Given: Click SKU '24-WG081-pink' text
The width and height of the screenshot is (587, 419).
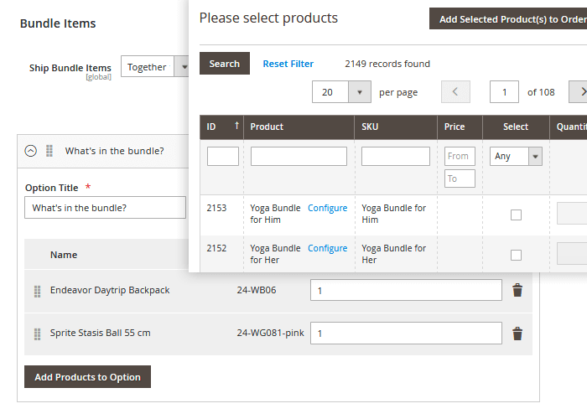Looking at the screenshot, I should [270, 333].
